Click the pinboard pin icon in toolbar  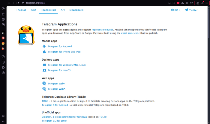click(169, 3)
